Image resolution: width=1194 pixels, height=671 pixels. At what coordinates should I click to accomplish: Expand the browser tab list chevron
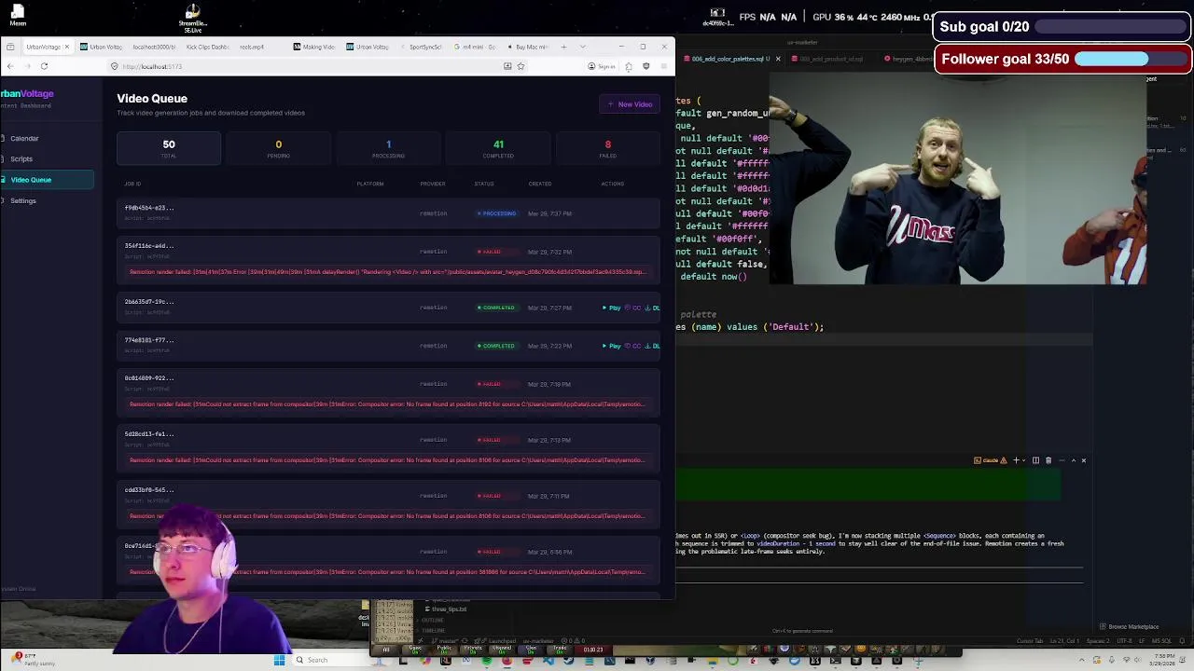(x=583, y=47)
